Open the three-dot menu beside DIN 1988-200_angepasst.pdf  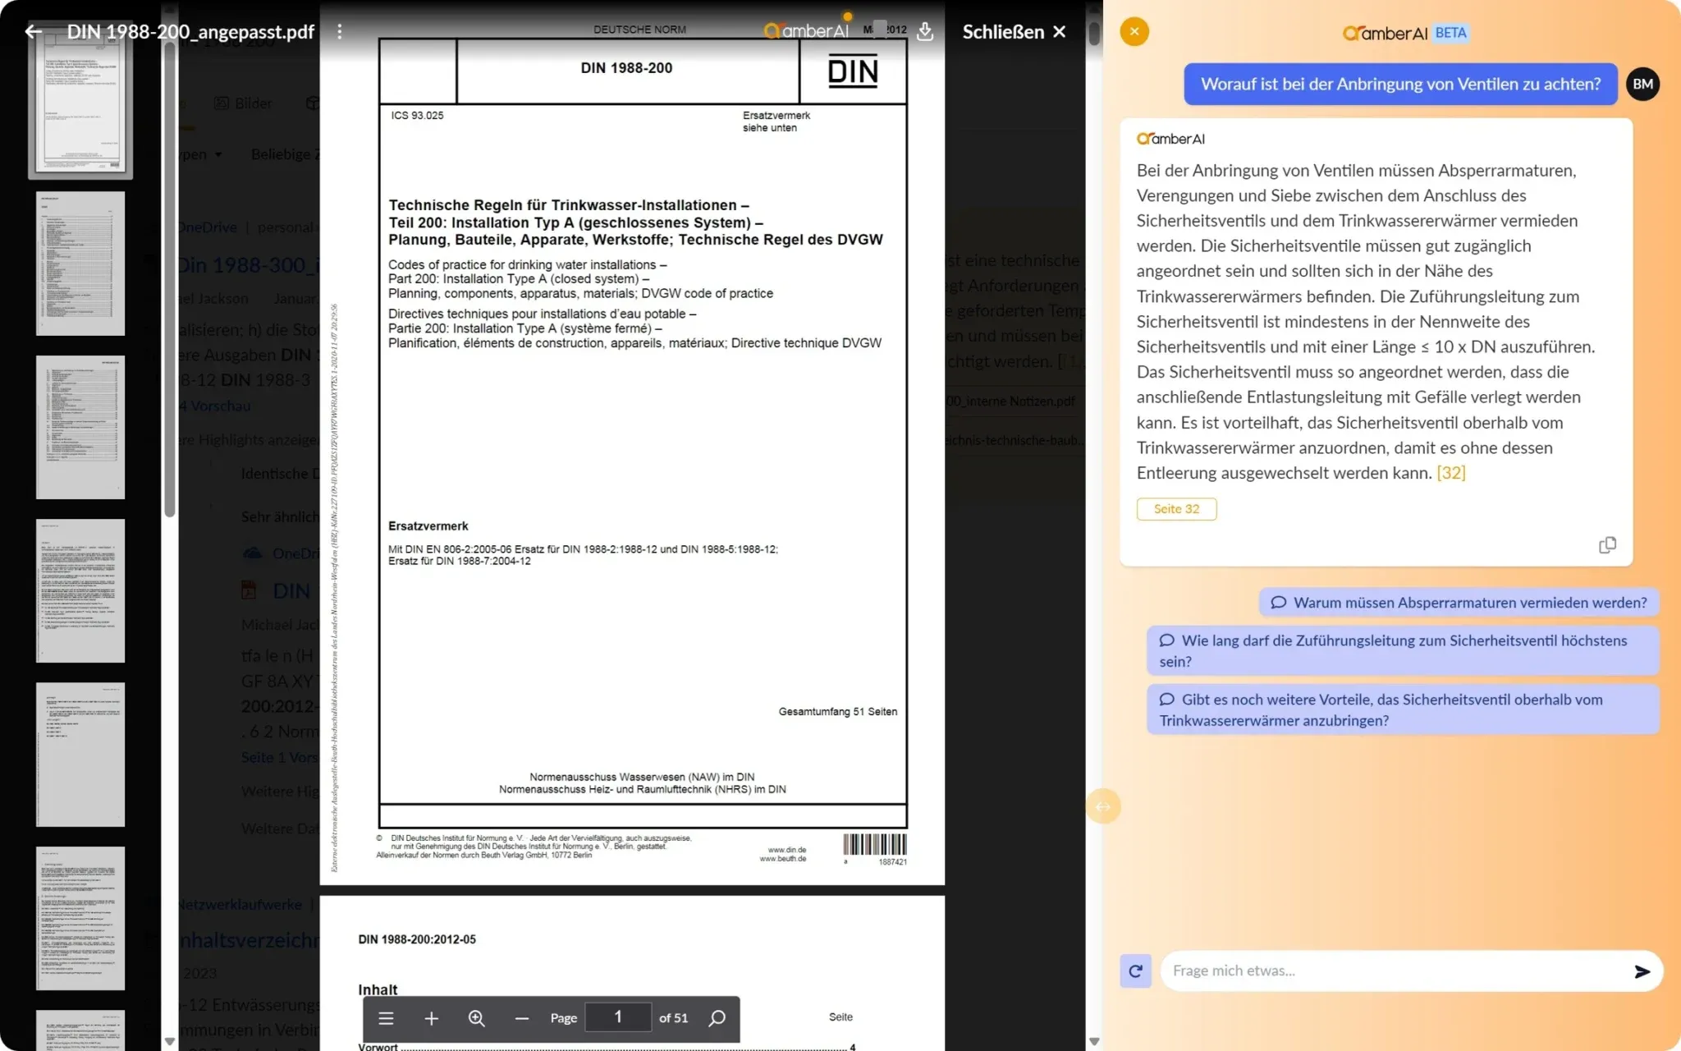(339, 32)
